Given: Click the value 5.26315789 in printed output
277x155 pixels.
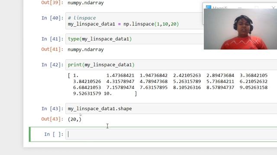Looking at the screenshot, I should click(187, 81).
